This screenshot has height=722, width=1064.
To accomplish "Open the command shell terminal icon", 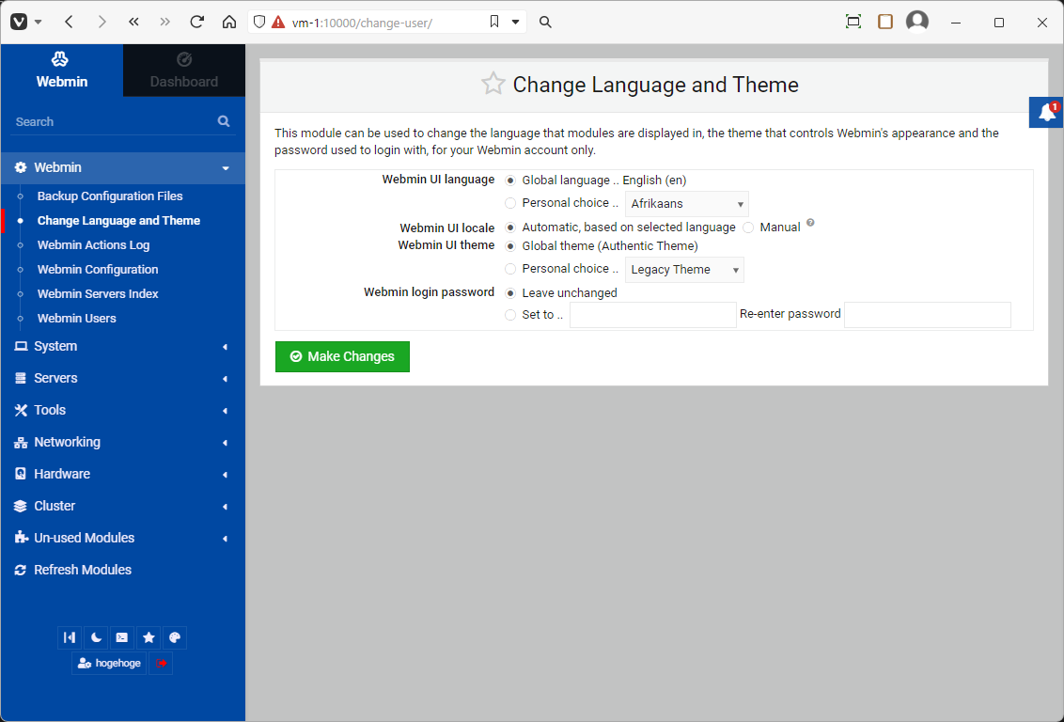I will 122,637.
